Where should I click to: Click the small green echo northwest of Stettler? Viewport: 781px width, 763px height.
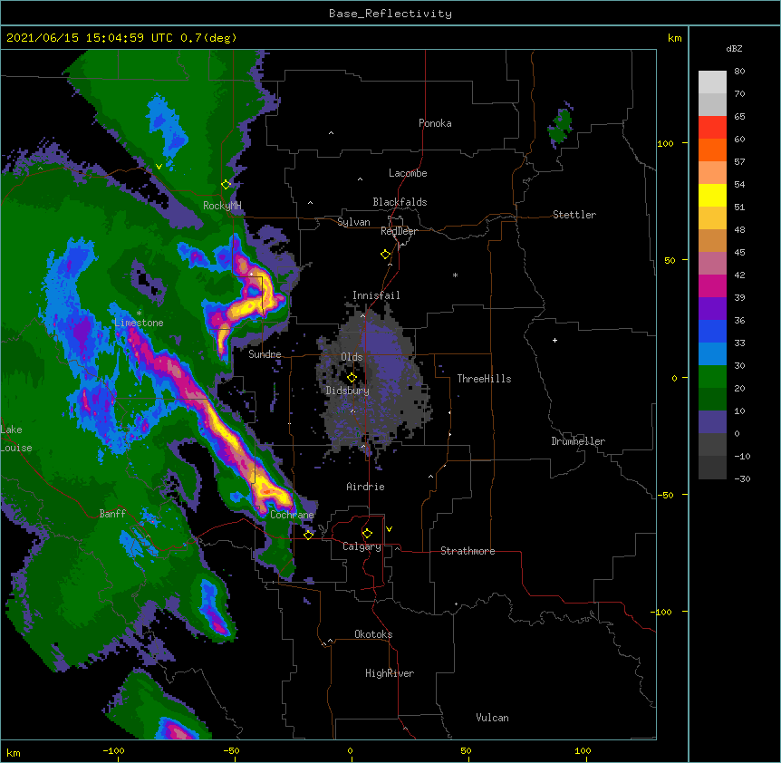click(560, 126)
